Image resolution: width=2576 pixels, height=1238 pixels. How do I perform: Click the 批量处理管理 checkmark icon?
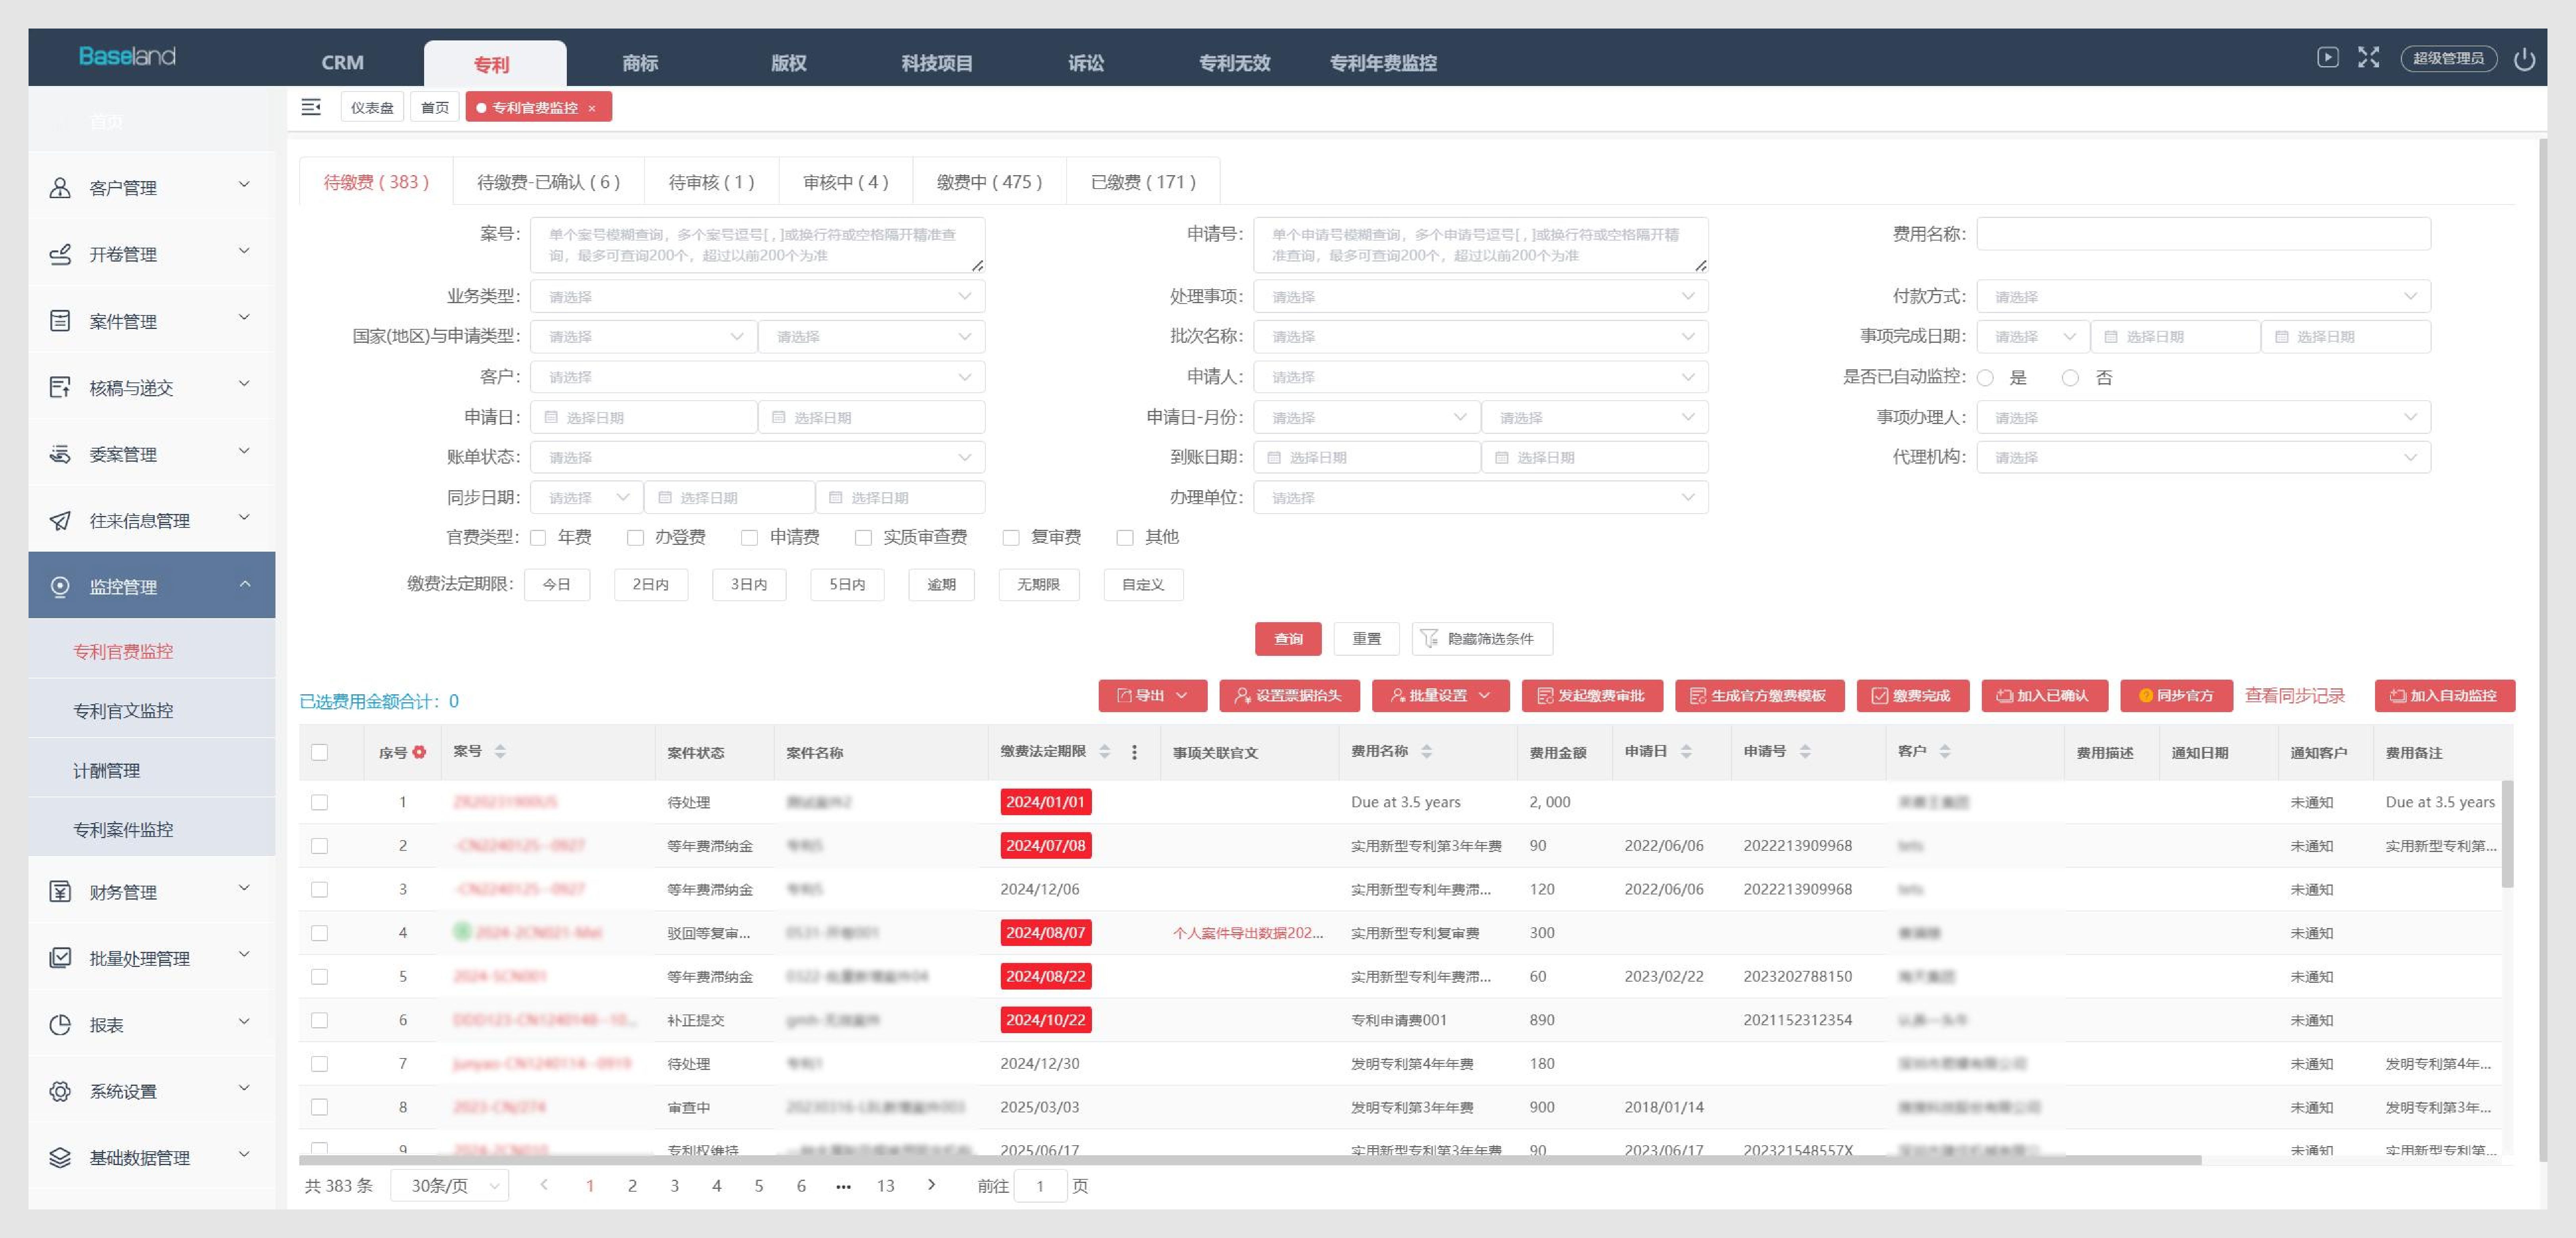coord(60,958)
